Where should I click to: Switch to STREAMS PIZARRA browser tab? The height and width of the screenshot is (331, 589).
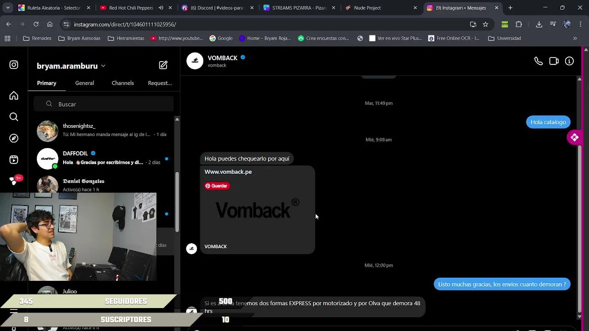299,8
